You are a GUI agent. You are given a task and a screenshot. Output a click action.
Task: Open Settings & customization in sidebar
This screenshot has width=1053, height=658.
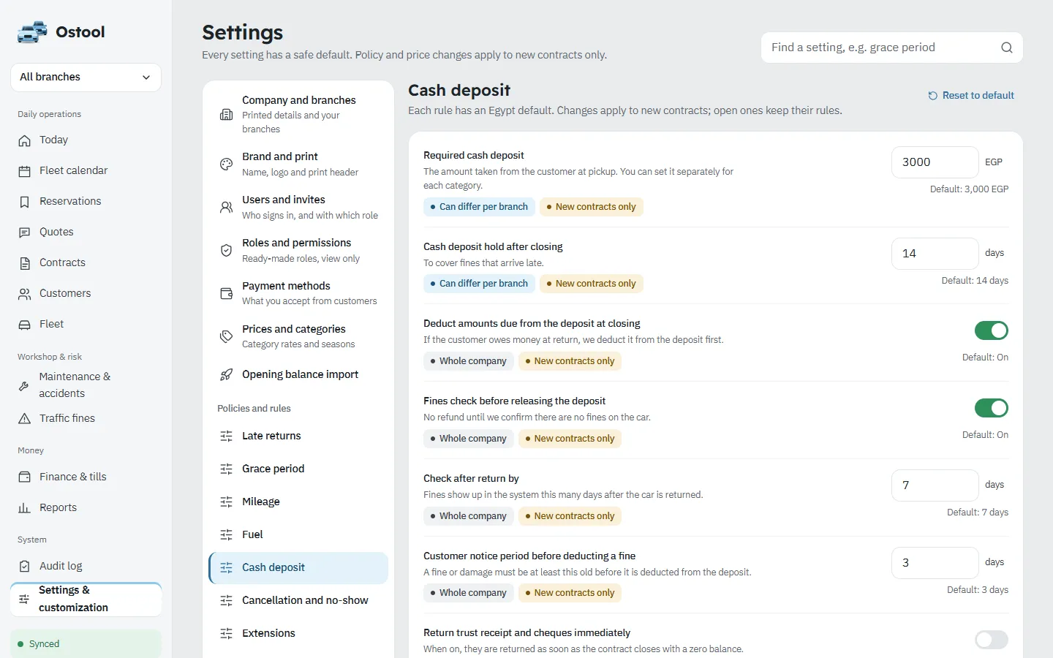click(86, 599)
